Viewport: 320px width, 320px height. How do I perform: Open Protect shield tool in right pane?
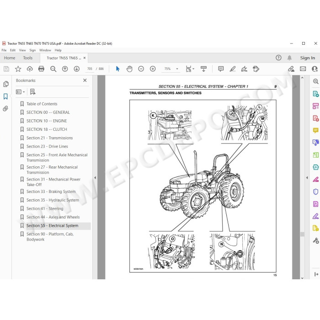tap(315, 192)
